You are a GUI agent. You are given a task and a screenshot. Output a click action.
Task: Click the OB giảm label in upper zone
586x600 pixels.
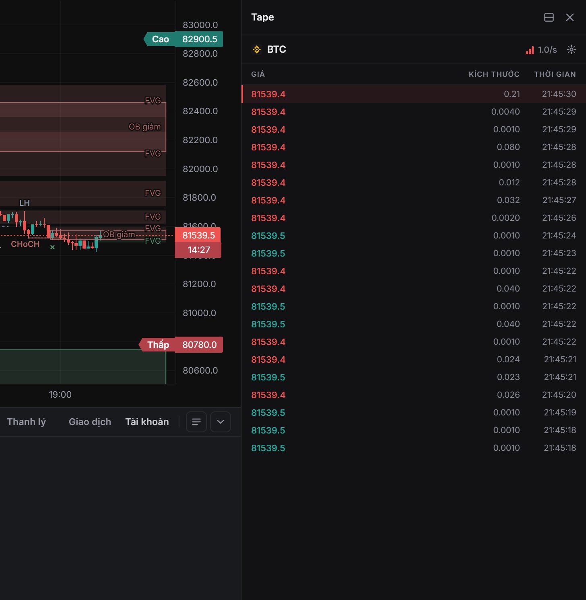point(144,127)
